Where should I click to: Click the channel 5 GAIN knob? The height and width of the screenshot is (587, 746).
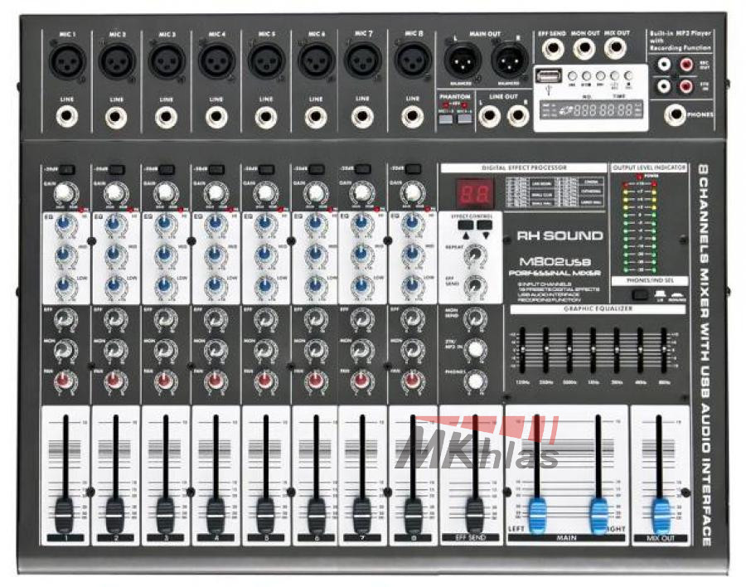coord(265,193)
